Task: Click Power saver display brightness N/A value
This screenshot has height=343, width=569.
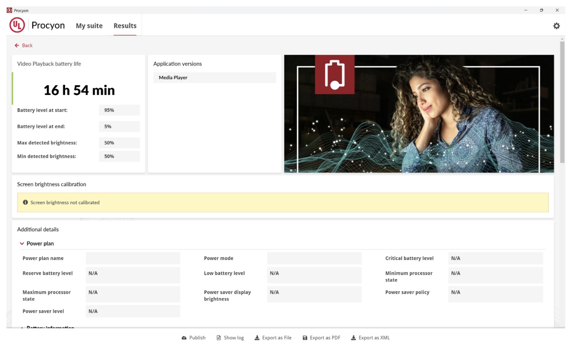Action: coord(314,294)
